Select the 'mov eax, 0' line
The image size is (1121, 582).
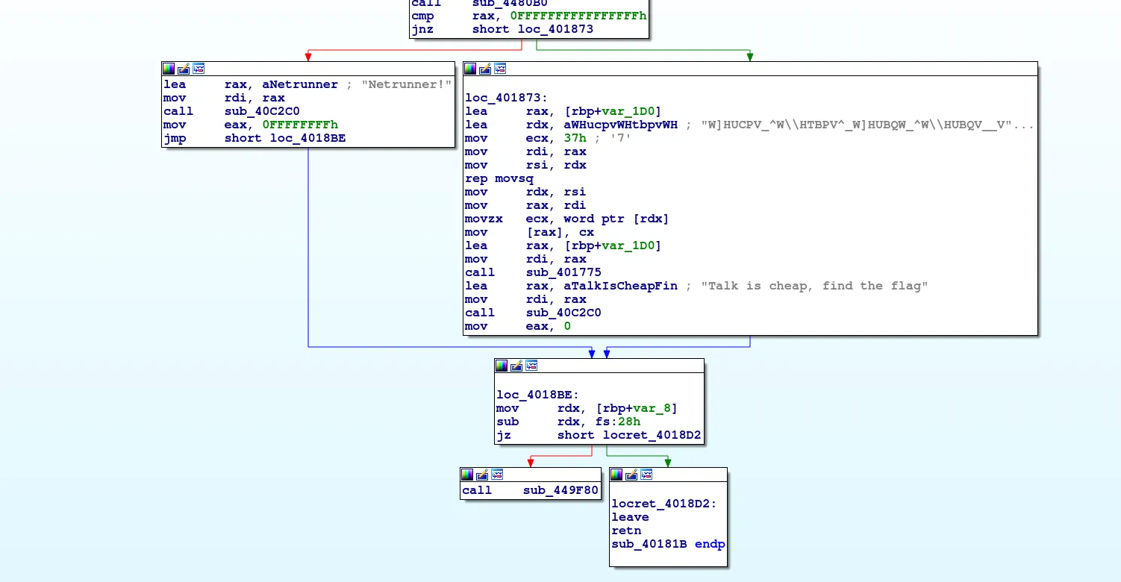point(518,326)
